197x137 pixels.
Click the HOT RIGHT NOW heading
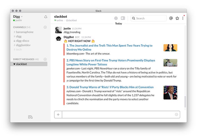click(x=79, y=41)
